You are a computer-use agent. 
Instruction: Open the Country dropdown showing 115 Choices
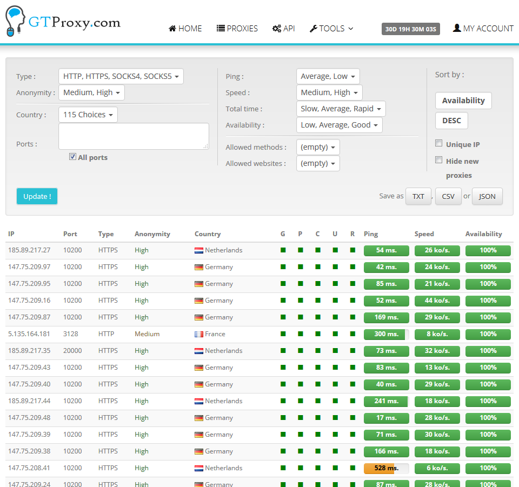tap(88, 115)
